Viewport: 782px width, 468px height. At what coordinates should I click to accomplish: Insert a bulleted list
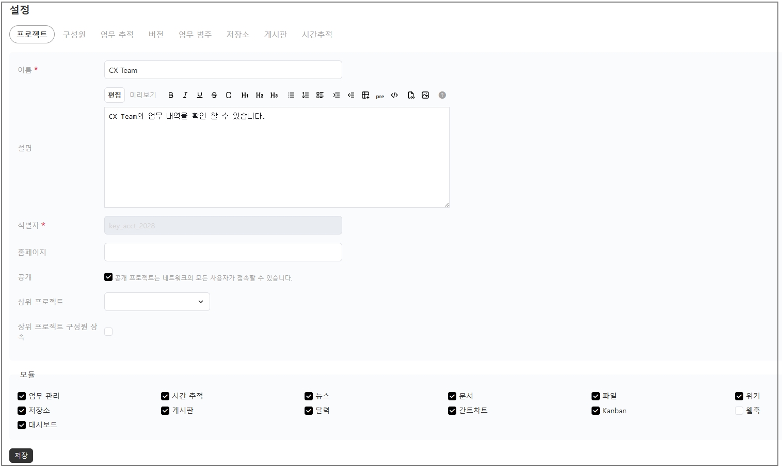tap(291, 95)
